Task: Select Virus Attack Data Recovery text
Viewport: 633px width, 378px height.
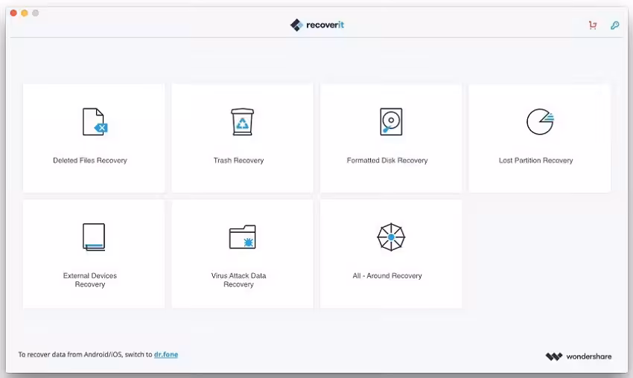Action: [x=238, y=280]
